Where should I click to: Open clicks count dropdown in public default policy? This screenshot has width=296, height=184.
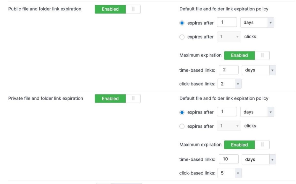tap(229, 36)
